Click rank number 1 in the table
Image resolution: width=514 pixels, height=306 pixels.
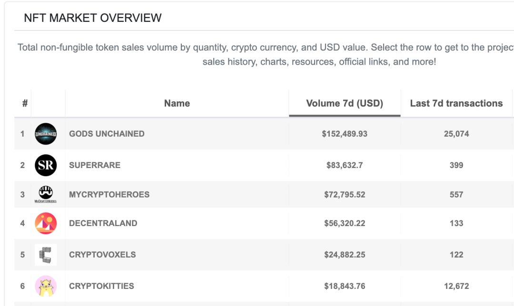point(22,134)
